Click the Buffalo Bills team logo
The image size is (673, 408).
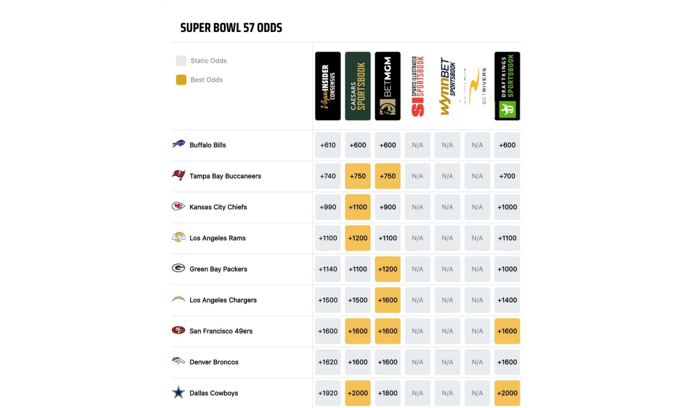click(178, 144)
